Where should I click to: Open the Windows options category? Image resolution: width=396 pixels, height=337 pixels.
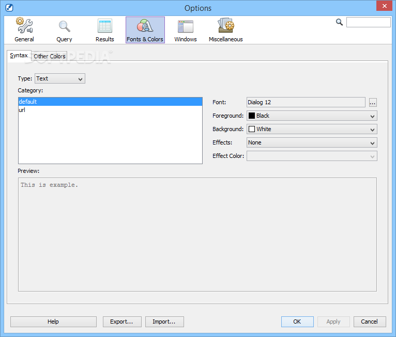tap(186, 30)
